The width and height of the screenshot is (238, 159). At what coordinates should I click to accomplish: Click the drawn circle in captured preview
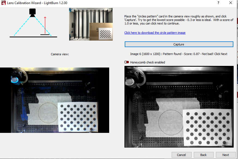[171, 122]
